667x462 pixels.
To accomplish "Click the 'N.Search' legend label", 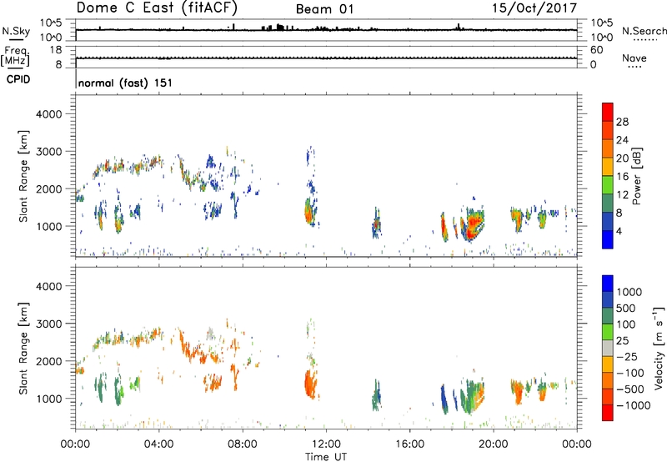I will pos(644,31).
